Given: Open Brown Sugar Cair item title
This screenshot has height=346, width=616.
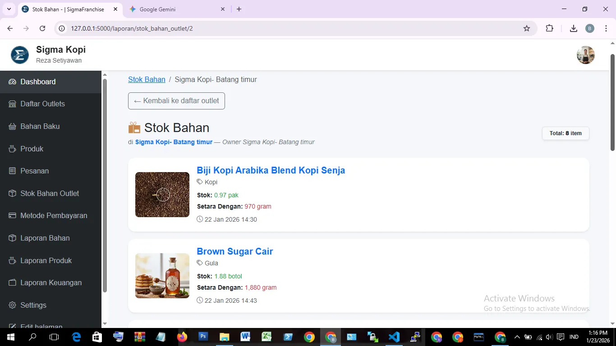Looking at the screenshot, I should coord(234,251).
